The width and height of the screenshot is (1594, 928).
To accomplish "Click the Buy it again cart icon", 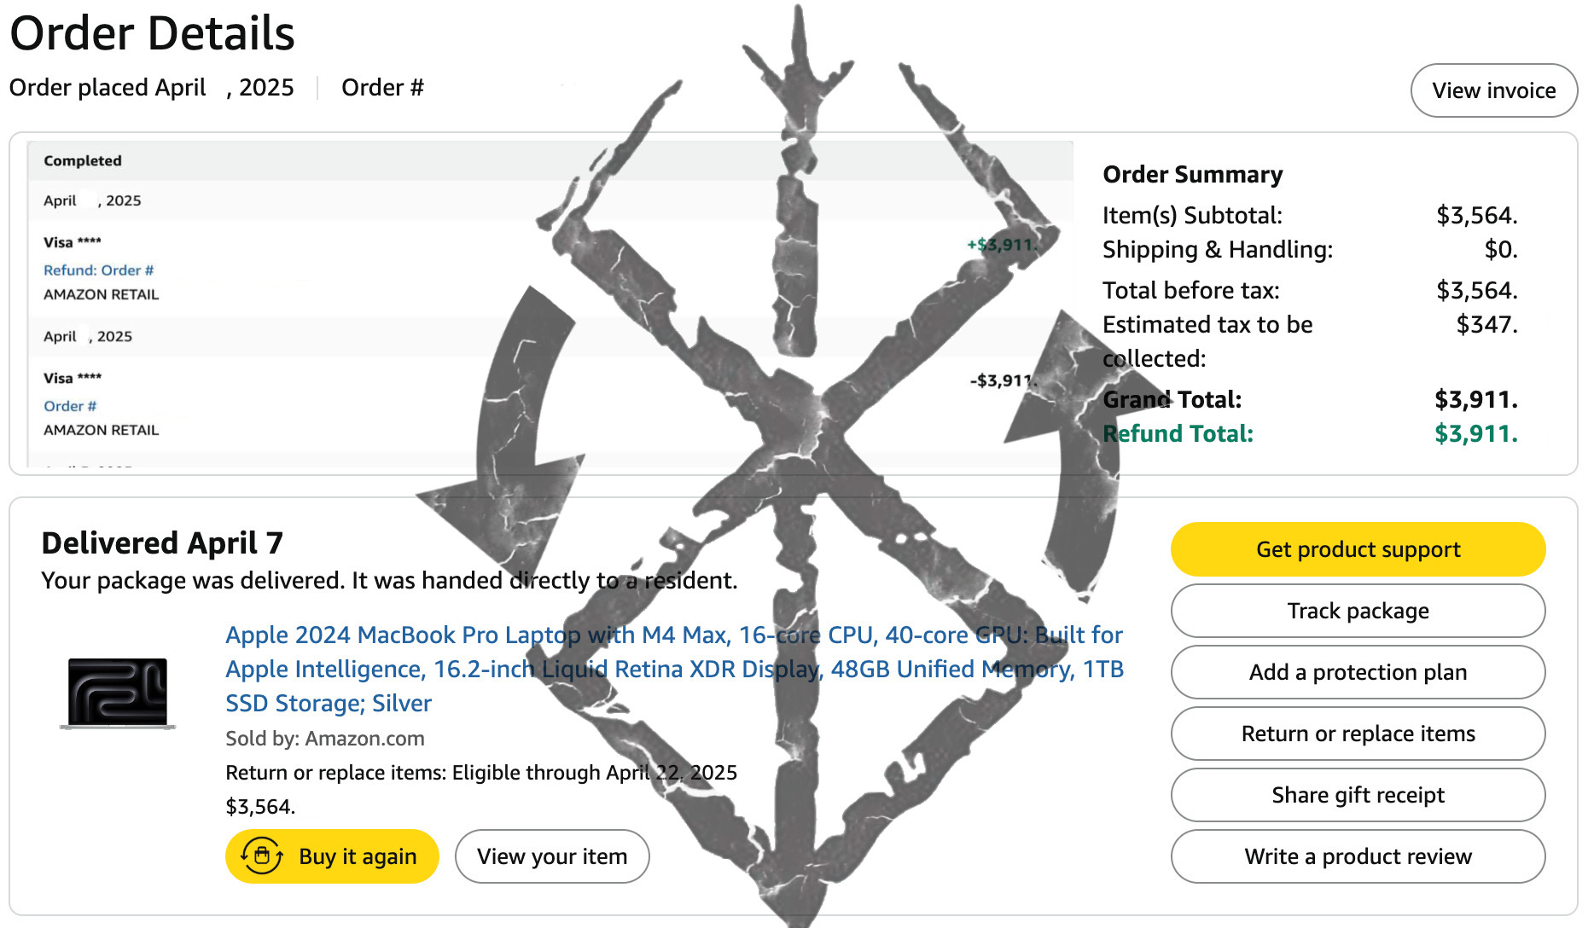I will 262,855.
